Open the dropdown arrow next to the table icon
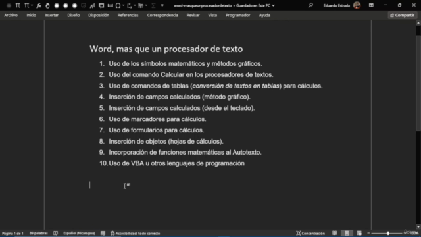421x237 pixels. (146, 5)
